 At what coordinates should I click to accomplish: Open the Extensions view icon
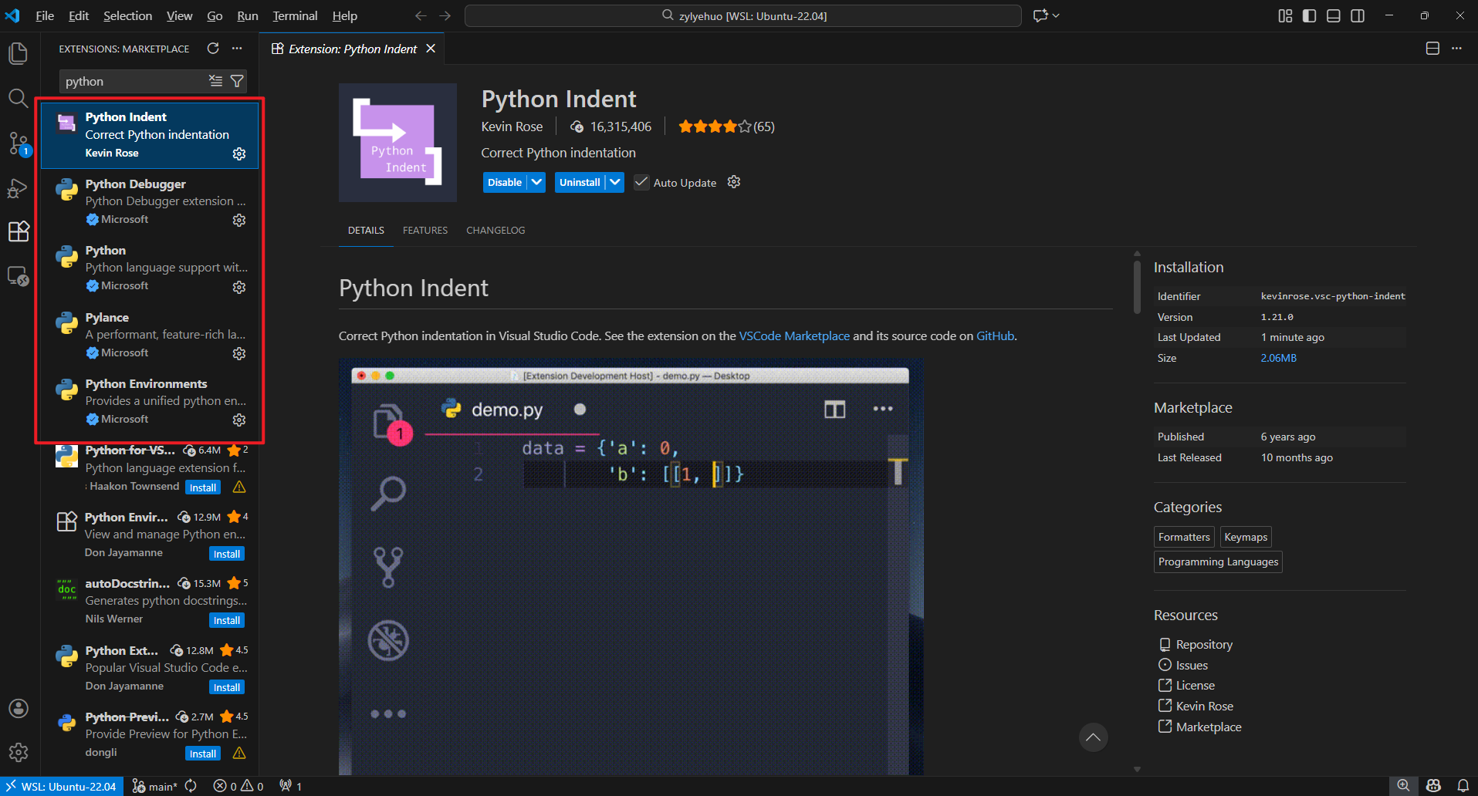(19, 231)
